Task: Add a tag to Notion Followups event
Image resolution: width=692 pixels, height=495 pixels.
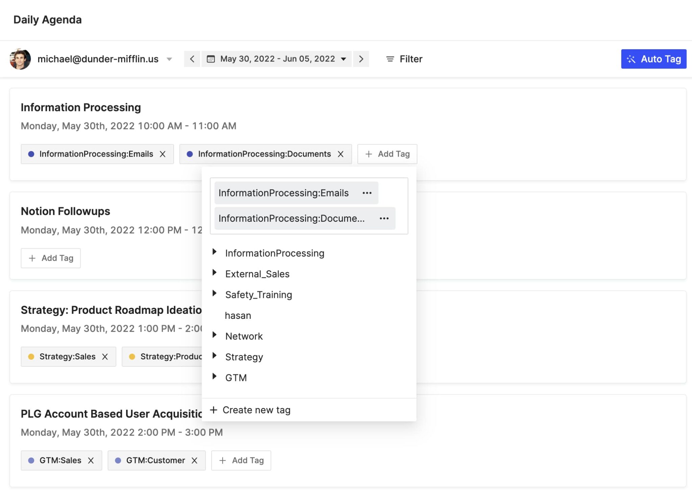Action: (50, 258)
